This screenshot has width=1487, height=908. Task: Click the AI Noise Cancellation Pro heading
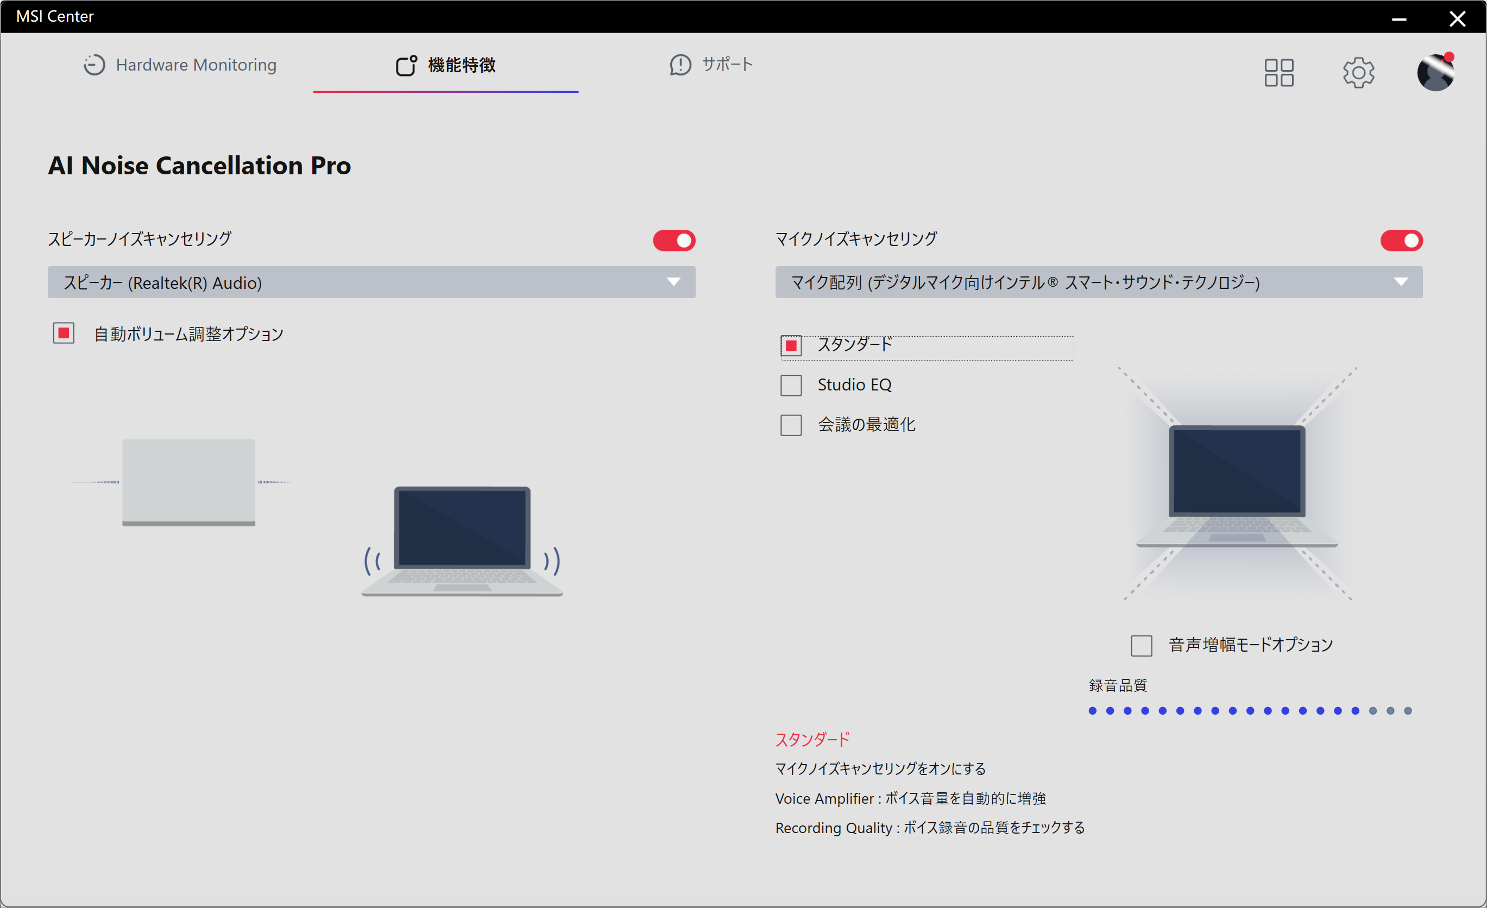coord(200,165)
